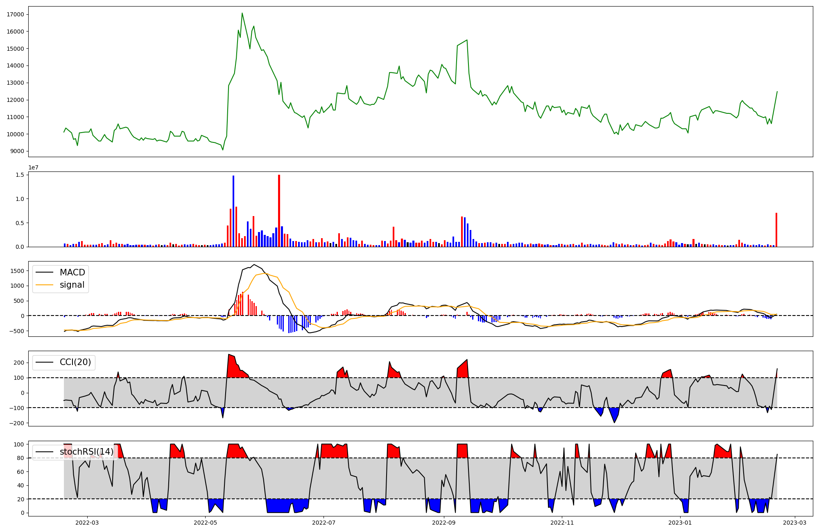This screenshot has width=819, height=532.
Task: Click the 80 stochRSI axis label
Action: pos(20,458)
